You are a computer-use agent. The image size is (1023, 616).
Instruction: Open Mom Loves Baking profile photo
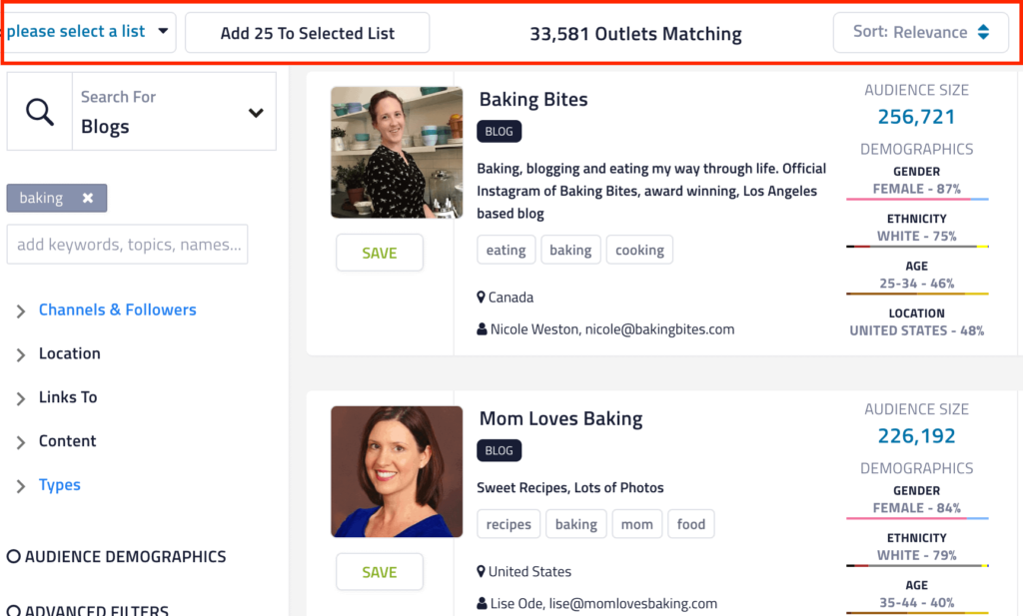point(397,471)
